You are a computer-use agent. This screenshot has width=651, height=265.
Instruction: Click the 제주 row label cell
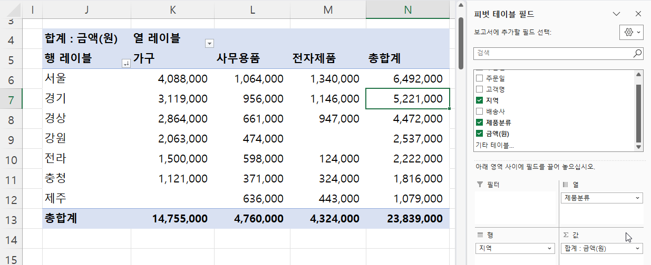(x=87, y=199)
